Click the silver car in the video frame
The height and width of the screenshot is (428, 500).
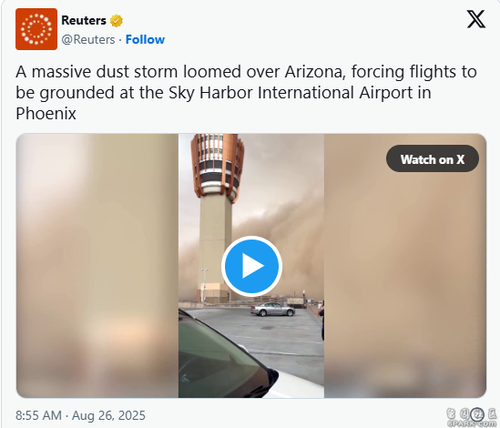(x=272, y=310)
